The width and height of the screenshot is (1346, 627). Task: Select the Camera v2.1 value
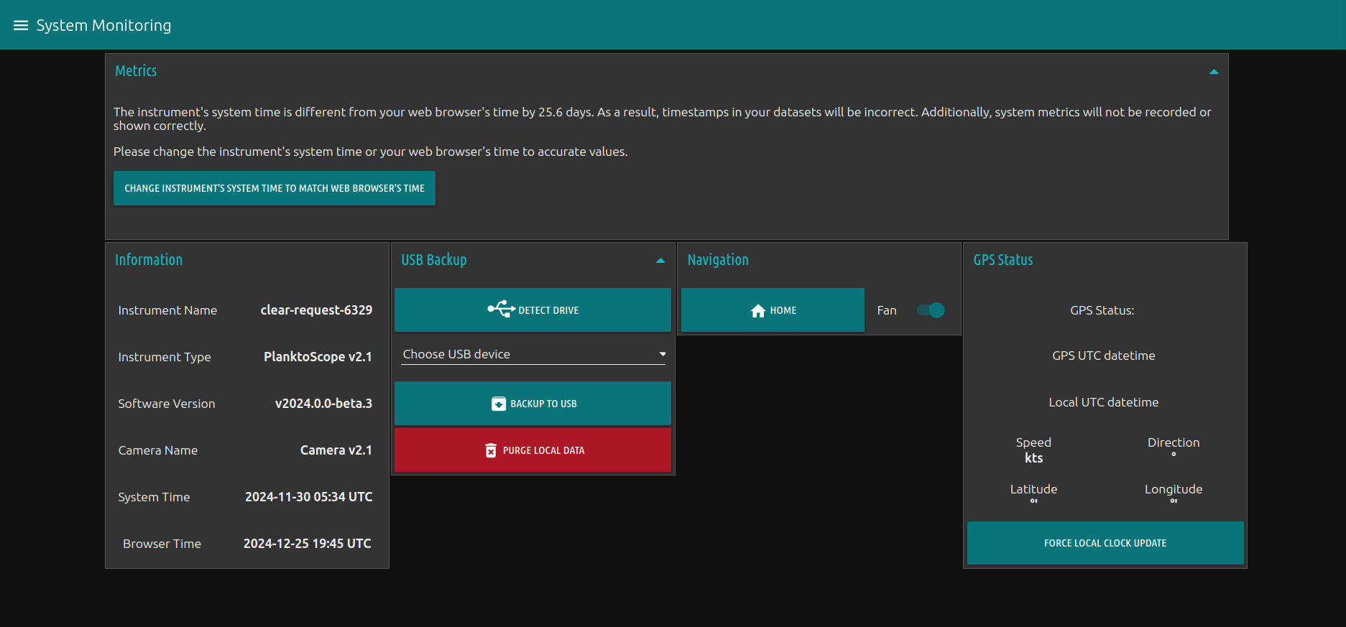(336, 450)
